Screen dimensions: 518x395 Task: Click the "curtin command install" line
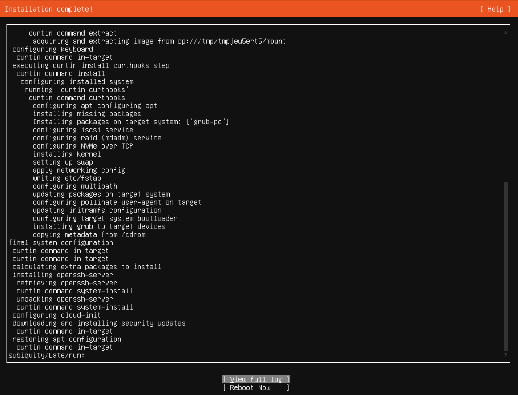click(x=61, y=73)
